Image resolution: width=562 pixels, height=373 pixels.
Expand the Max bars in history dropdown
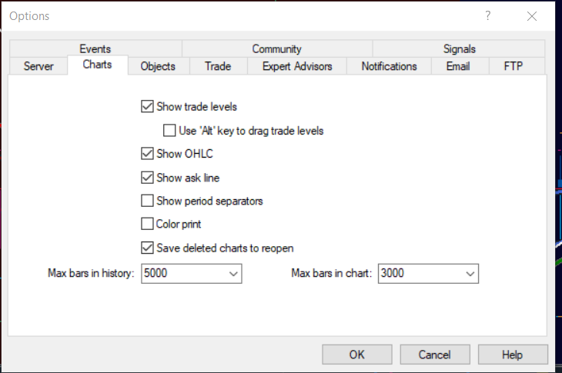coord(233,273)
